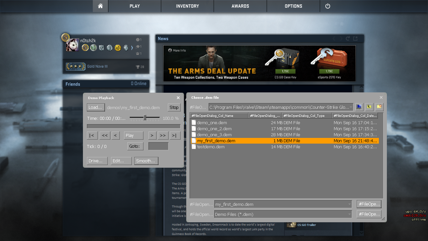Create a new folder in file dialog
Viewport: 428px width, 241px height.
(379, 107)
